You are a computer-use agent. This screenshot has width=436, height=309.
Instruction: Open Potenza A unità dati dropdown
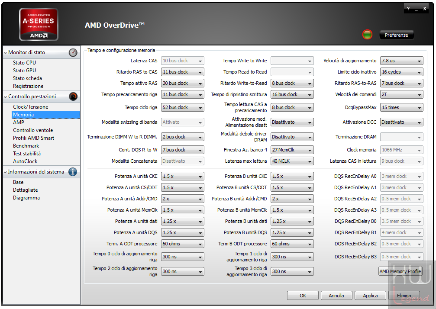pos(182,221)
